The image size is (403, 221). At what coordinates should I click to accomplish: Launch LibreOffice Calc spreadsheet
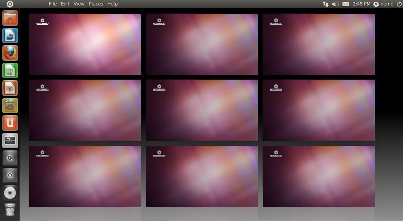click(10, 71)
